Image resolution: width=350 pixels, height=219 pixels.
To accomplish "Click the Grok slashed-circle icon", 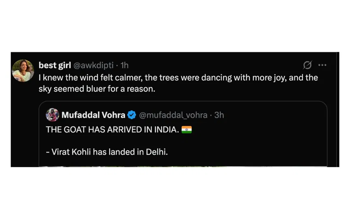I will tap(307, 65).
